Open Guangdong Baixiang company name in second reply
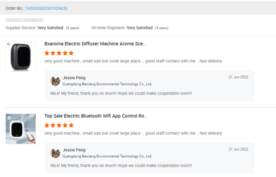This screenshot has width=276, height=177. (107, 156)
